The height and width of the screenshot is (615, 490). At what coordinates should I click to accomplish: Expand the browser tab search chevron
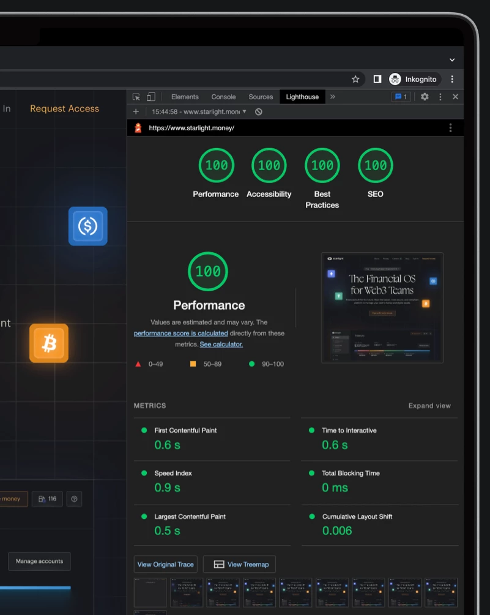point(452,60)
